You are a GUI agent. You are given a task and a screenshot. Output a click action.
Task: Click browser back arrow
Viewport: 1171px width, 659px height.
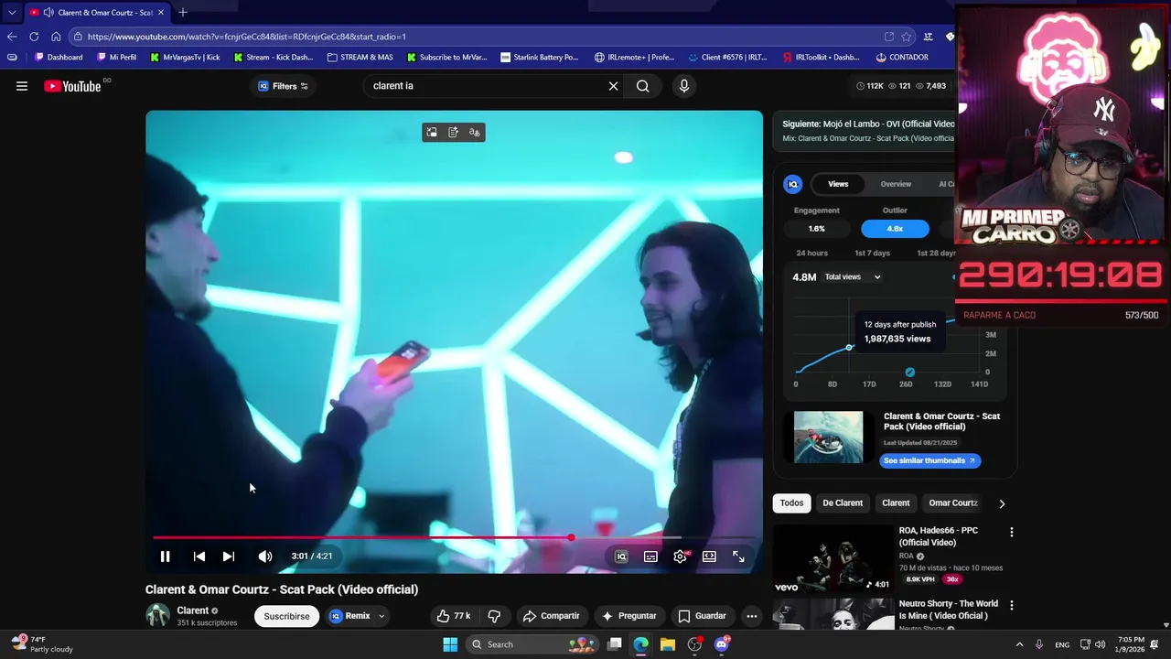[x=12, y=37]
